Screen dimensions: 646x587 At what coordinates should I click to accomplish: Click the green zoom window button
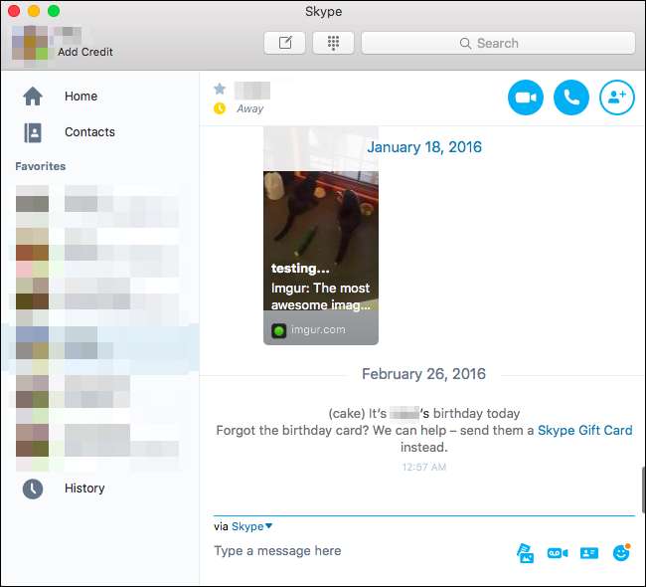click(x=54, y=11)
